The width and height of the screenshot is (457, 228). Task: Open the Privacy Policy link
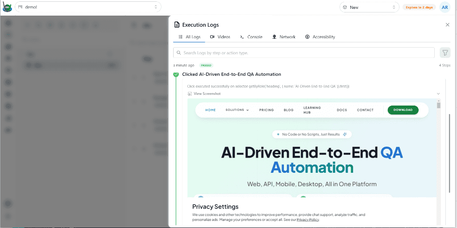coord(307,220)
